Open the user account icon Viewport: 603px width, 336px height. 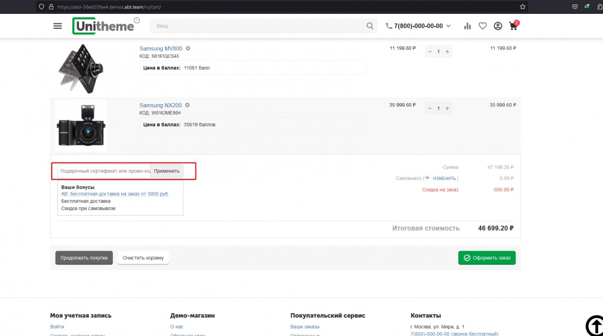tap(497, 26)
